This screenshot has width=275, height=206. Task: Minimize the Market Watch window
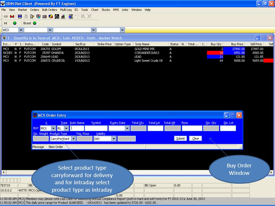coord(258,38)
